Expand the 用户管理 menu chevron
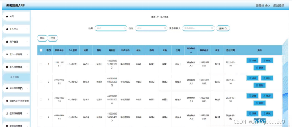This screenshot has height=127, width=292. [x=27, y=42]
